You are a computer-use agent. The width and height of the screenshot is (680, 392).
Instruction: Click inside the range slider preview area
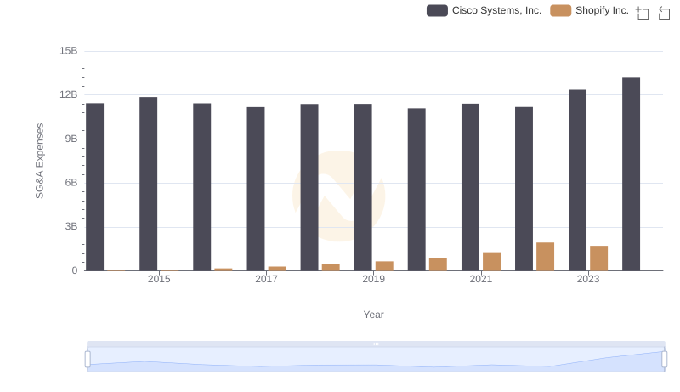point(376,360)
